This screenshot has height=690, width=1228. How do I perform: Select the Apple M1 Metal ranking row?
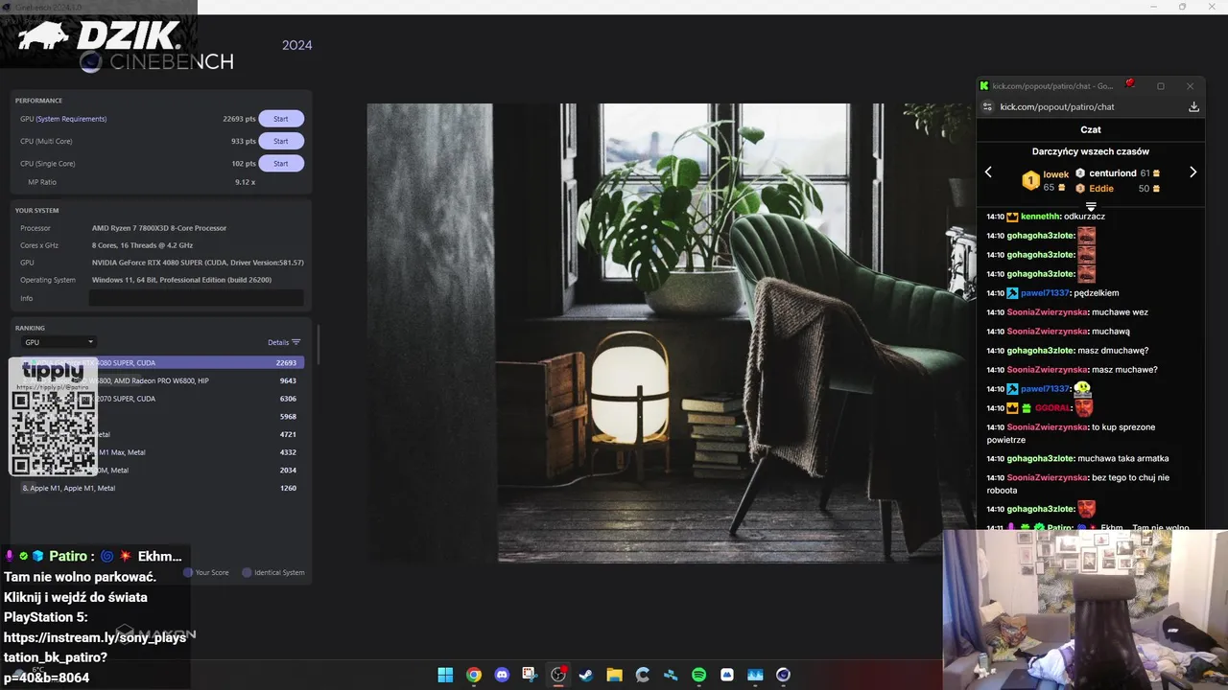pos(162,488)
